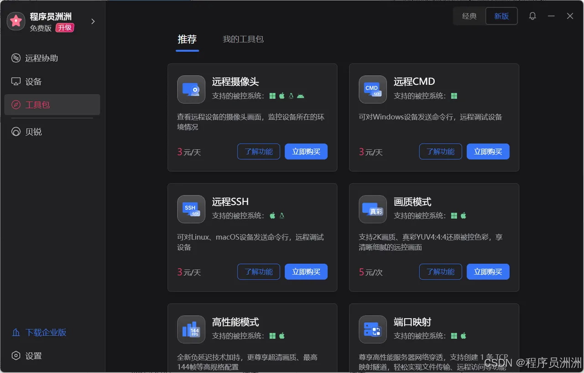Viewport: 584px width, 373px height.
Task: Open the 远程摄像头 camera tool icon
Action: [191, 89]
